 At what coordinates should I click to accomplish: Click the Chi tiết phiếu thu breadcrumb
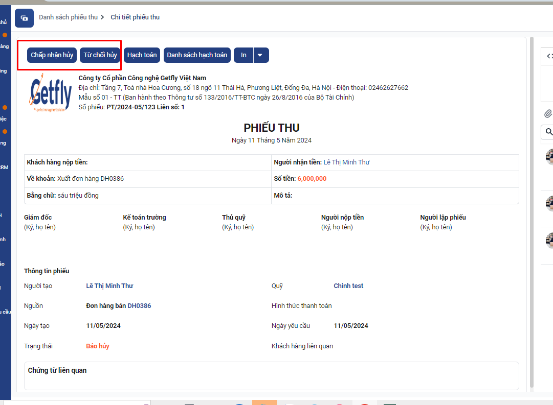[x=135, y=17]
